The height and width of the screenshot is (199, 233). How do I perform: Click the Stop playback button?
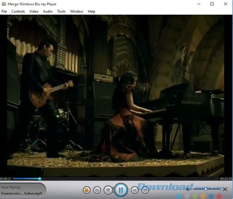(x=108, y=190)
